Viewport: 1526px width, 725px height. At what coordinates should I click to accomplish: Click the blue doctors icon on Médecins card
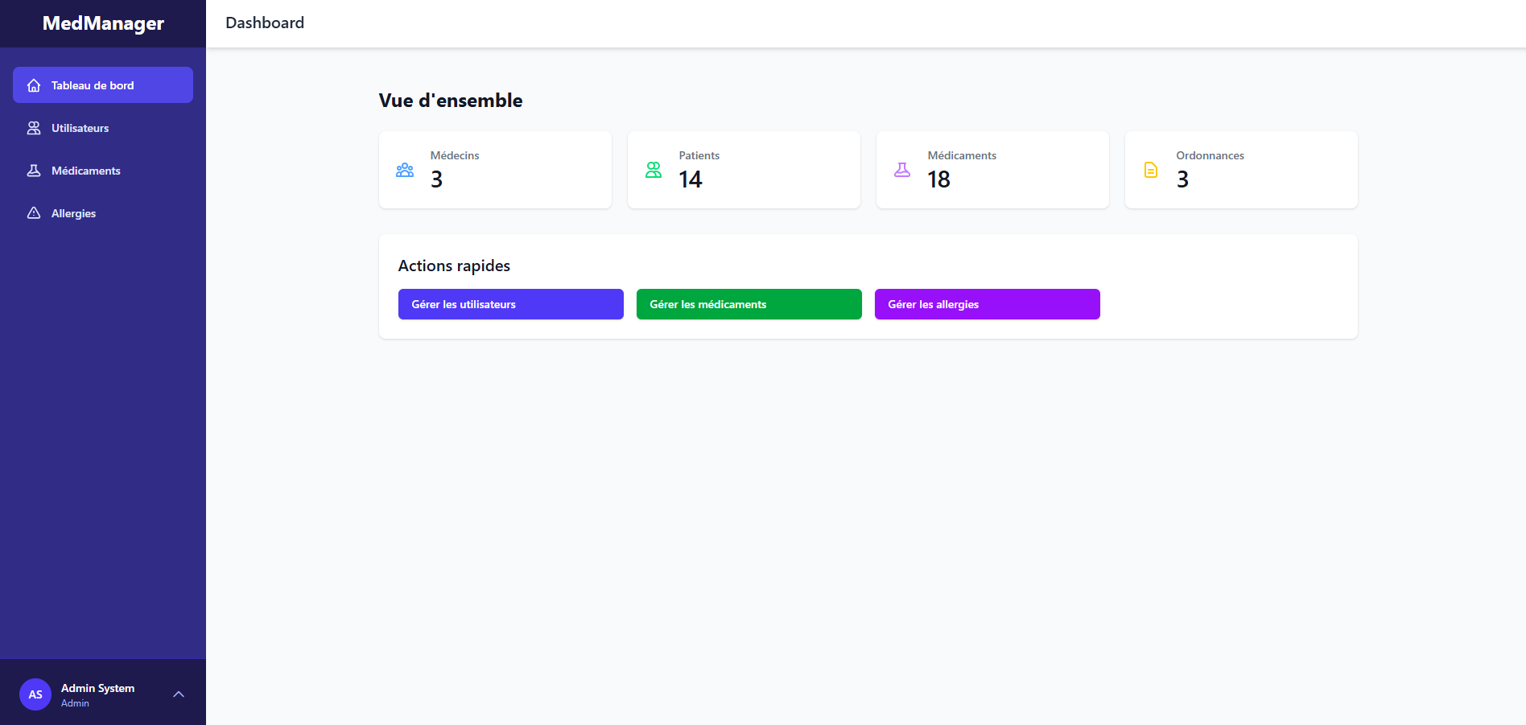(404, 169)
